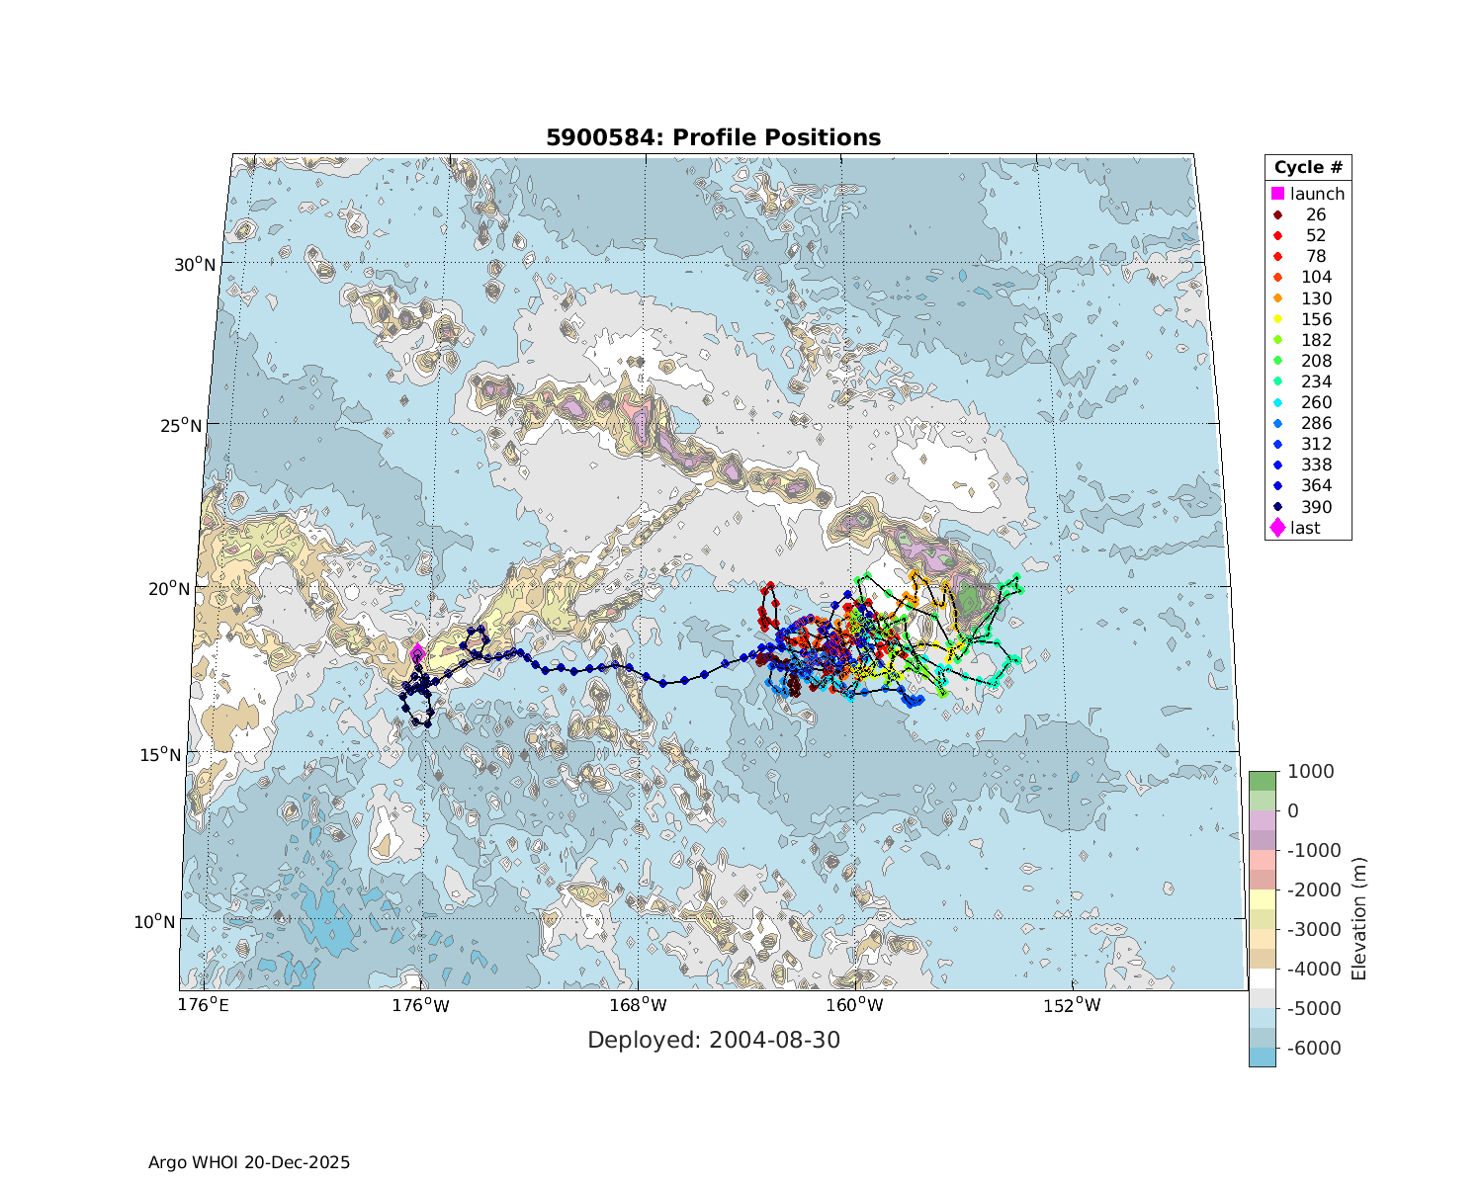This screenshot has width=1483, height=1186.
Task: Click the 30°N latitude tick label
Action: 195,264
